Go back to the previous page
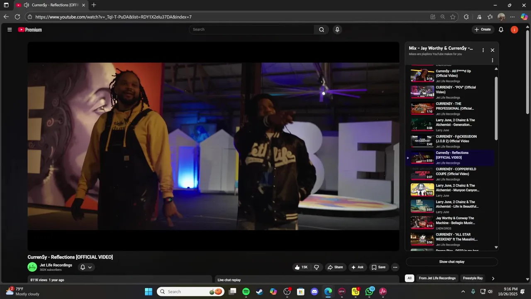The image size is (531, 299). (x=6, y=17)
